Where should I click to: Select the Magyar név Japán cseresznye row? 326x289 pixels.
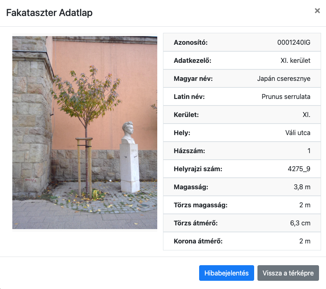[x=242, y=78]
